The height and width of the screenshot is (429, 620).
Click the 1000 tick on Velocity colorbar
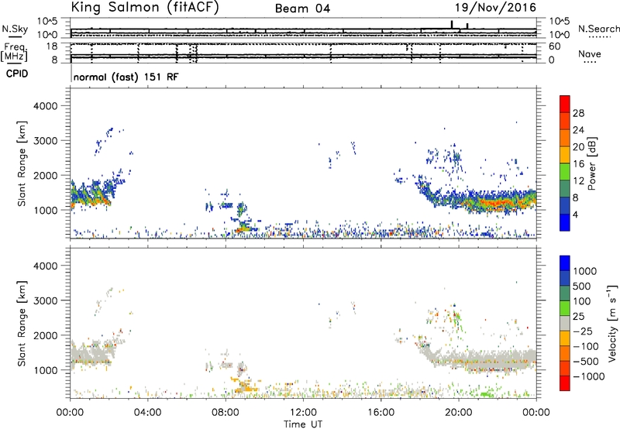tap(585, 271)
